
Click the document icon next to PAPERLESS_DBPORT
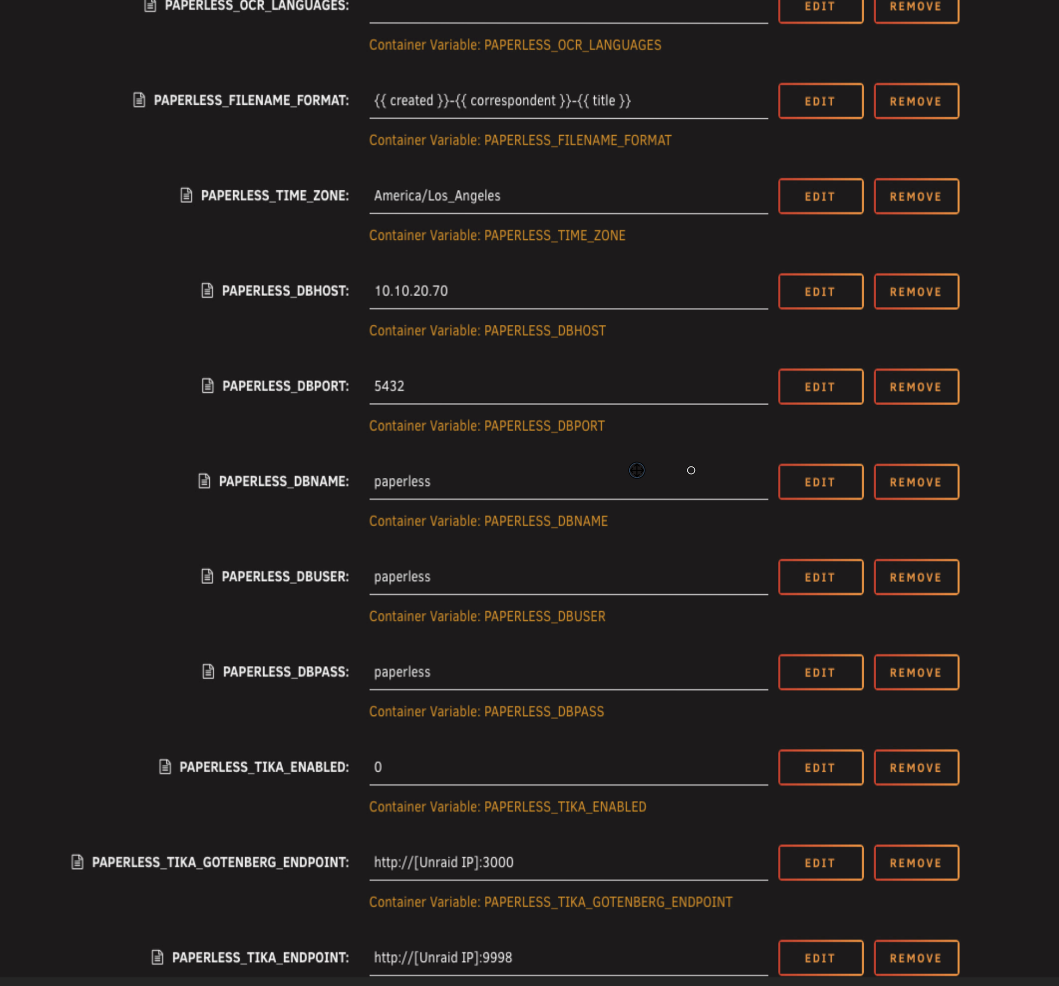(208, 386)
